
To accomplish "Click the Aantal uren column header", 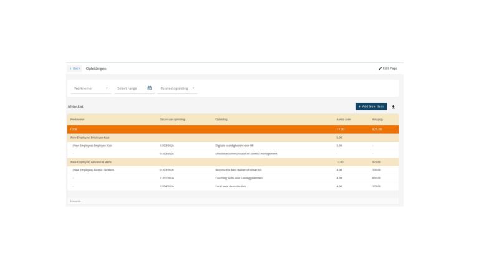I will click(344, 119).
